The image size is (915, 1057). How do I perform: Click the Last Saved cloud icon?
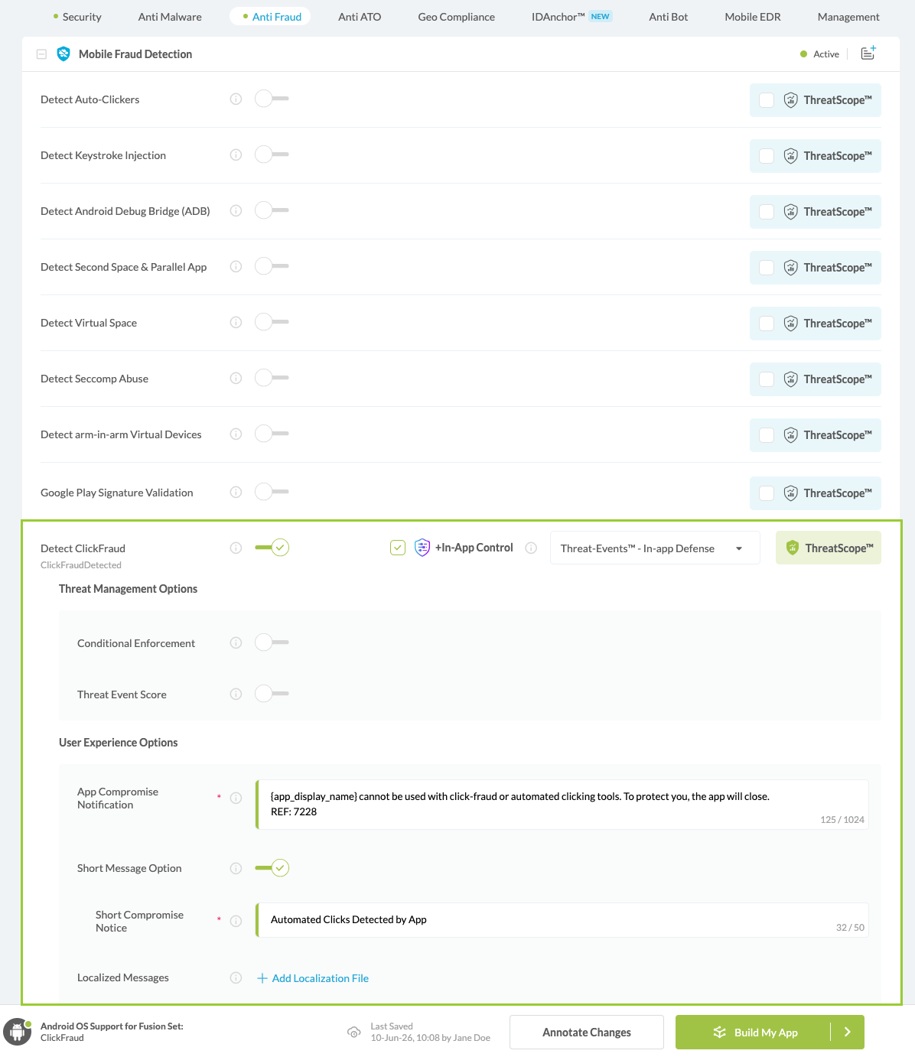tap(354, 1033)
